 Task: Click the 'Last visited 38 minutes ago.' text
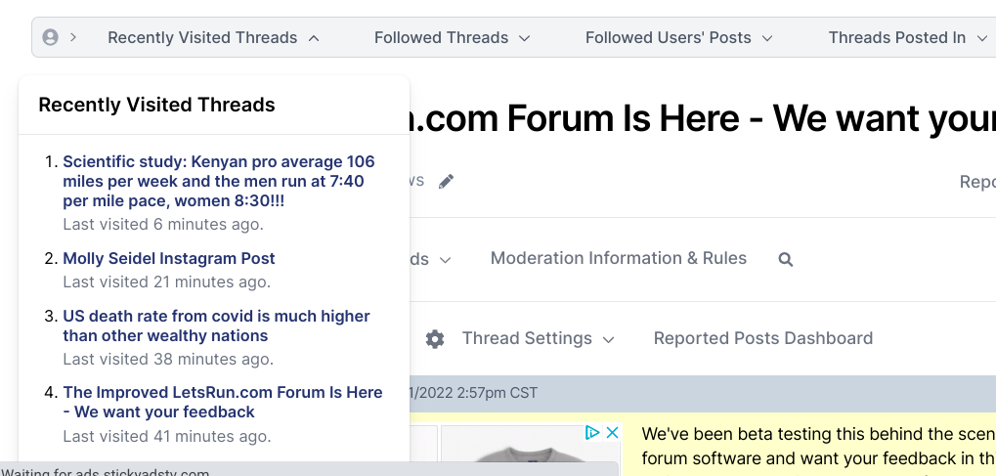168,359
